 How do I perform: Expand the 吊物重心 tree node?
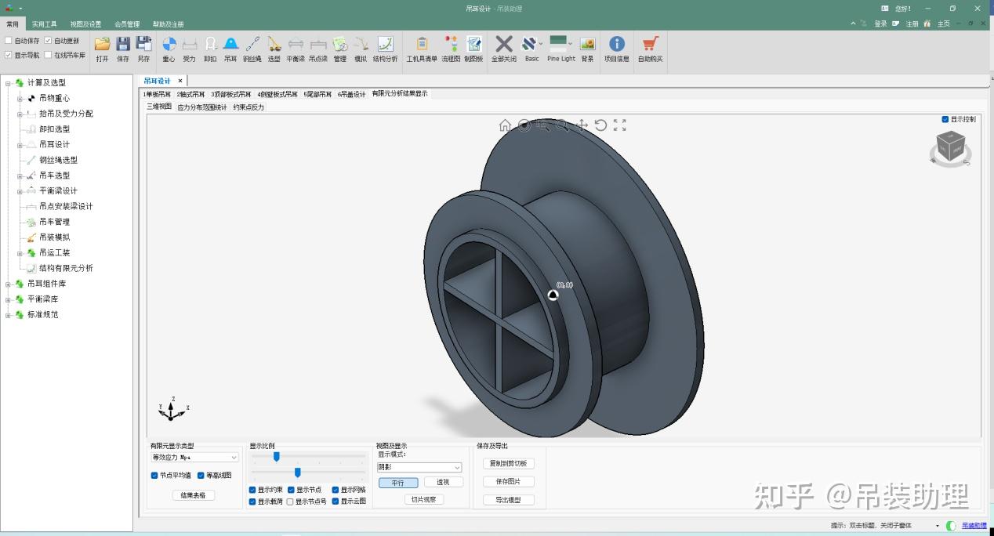pyautogui.click(x=20, y=98)
